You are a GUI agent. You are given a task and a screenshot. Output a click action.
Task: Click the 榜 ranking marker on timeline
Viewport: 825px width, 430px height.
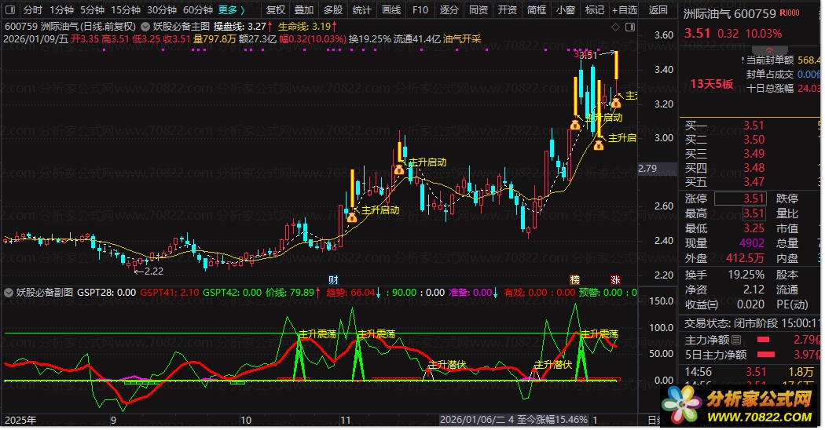click(574, 279)
